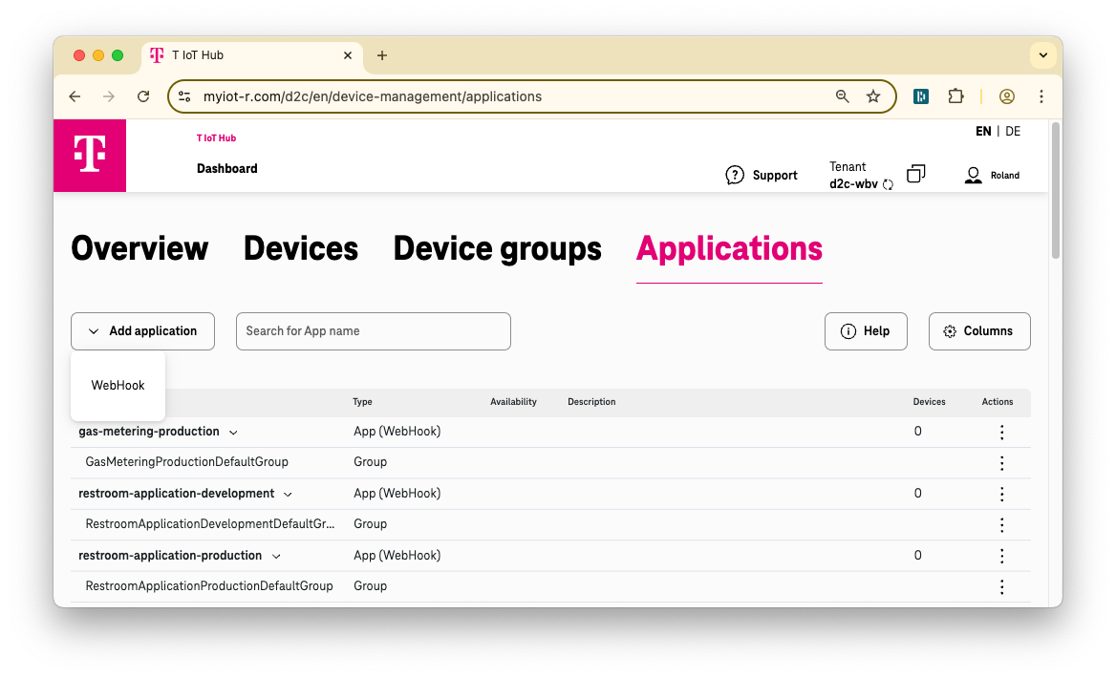Image resolution: width=1116 pixels, height=678 pixels.
Task: Click the user profile icon next to Roland
Action: 973,175
